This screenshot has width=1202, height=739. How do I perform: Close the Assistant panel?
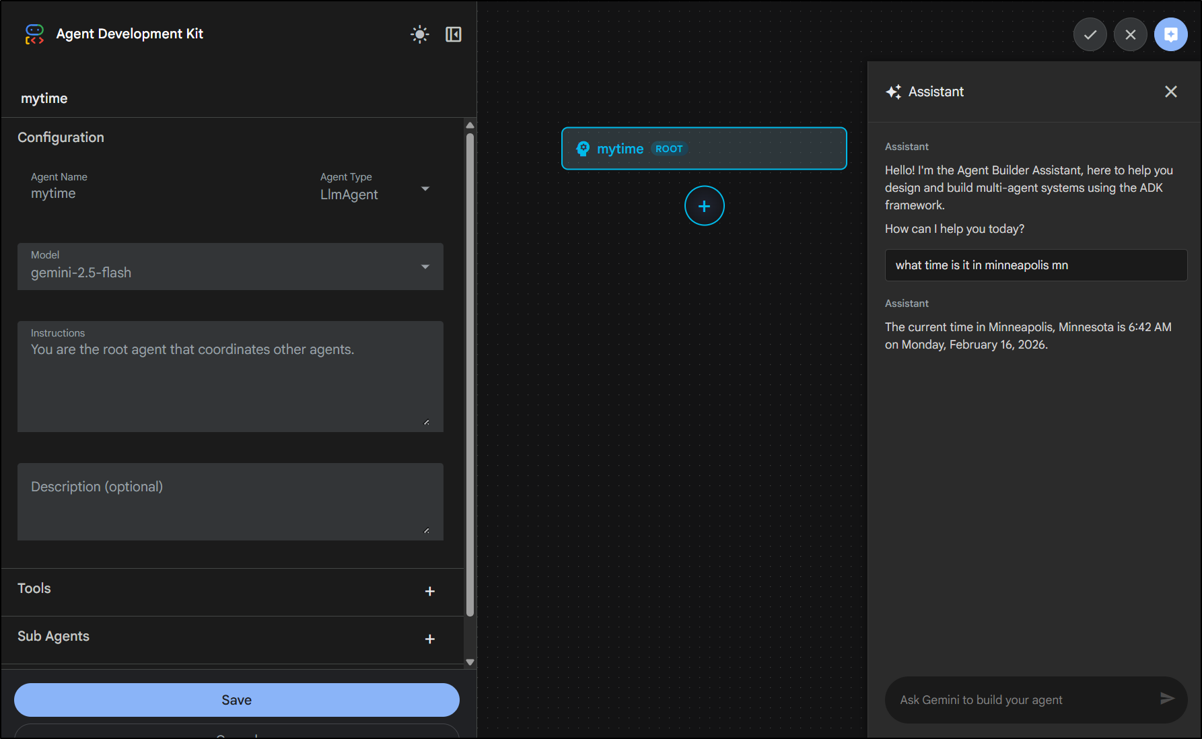(1170, 92)
